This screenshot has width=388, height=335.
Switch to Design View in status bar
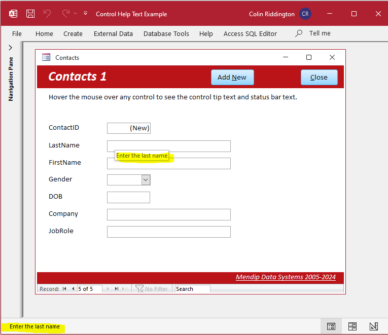(374, 326)
